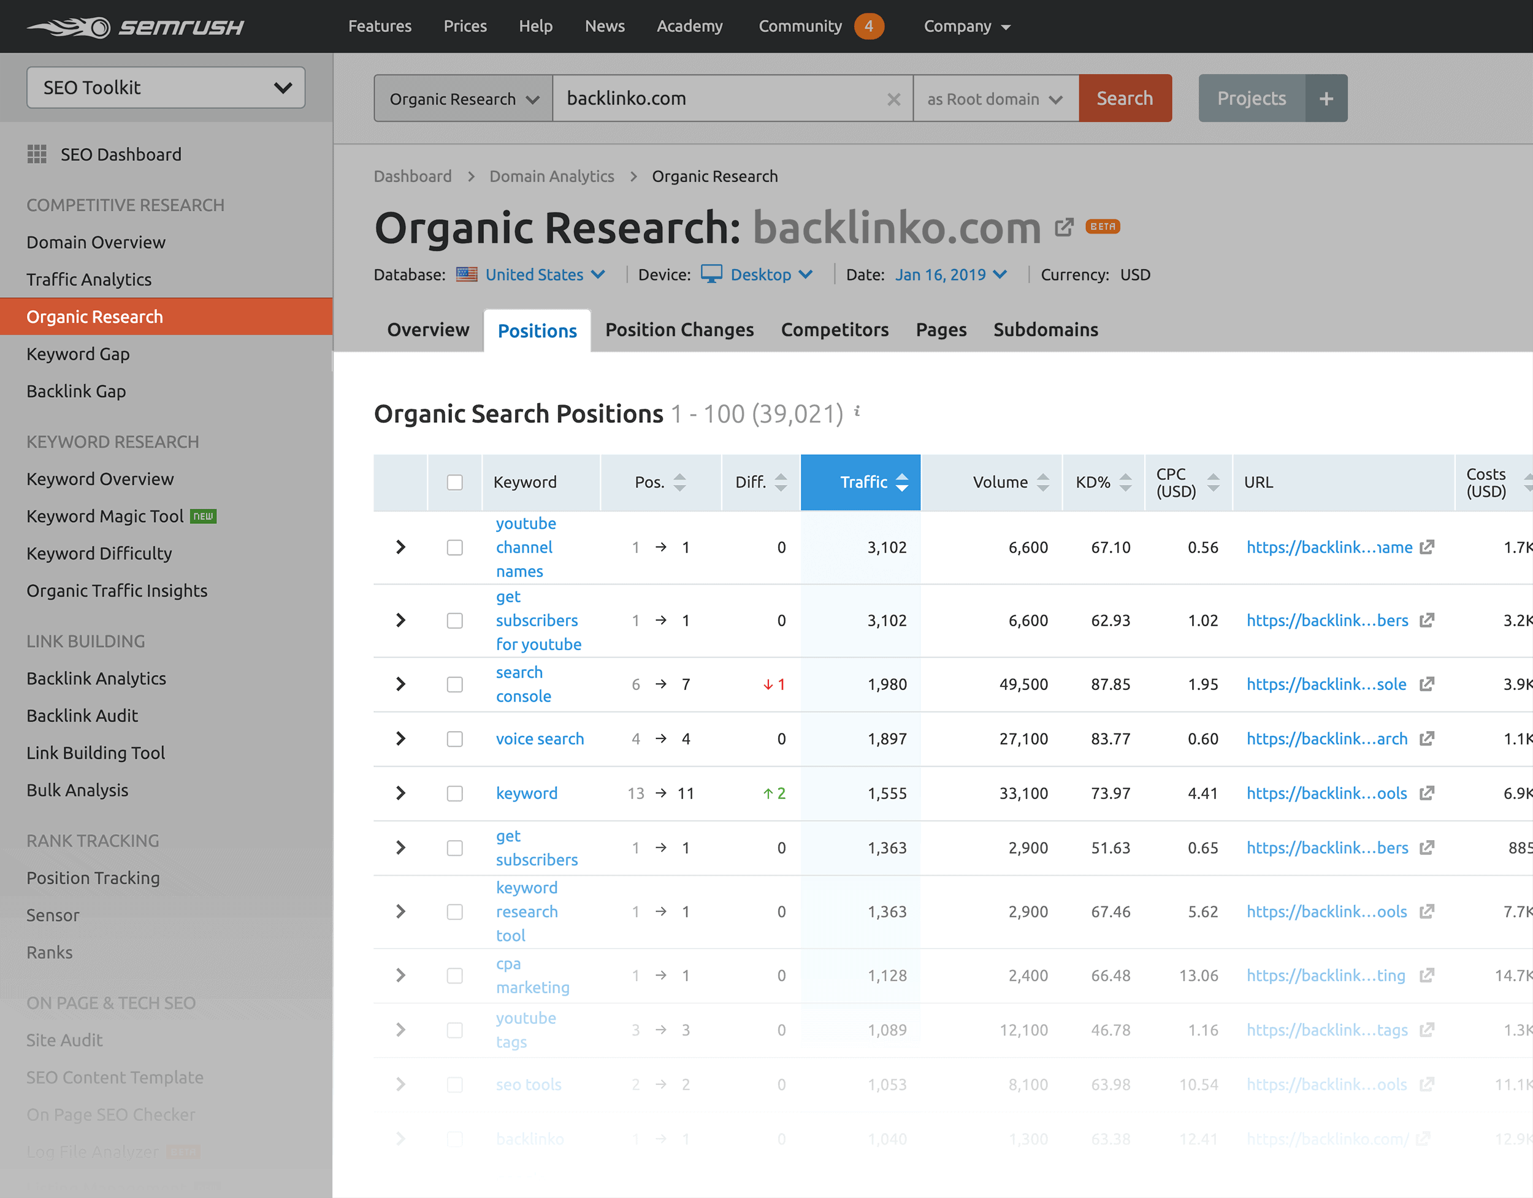Select the Traffic column sort arrow
This screenshot has height=1198, width=1533.
click(900, 484)
